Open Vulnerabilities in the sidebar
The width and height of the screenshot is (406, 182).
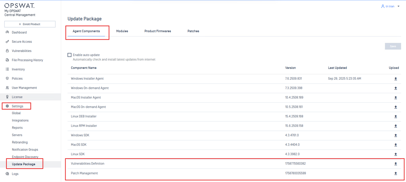[21, 51]
